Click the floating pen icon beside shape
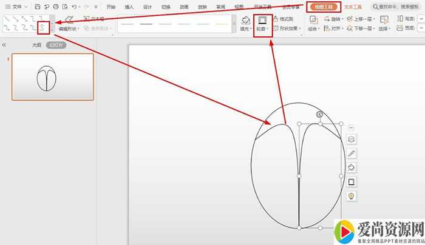Screen dimensions: 425x245 [351, 153]
